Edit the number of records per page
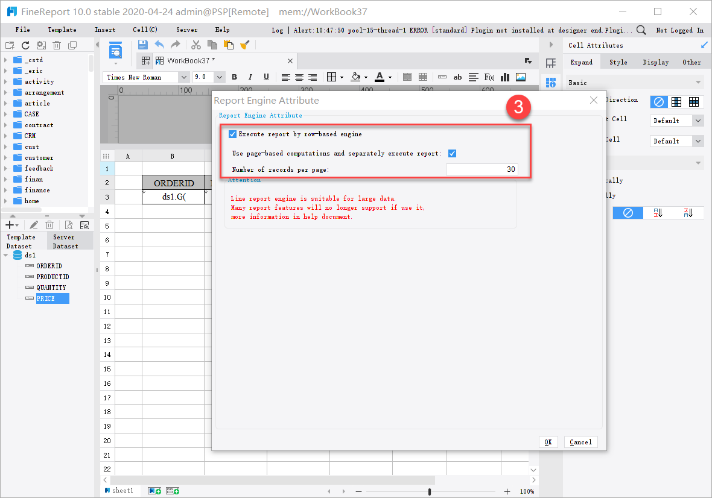Image resolution: width=712 pixels, height=498 pixels. tap(482, 169)
